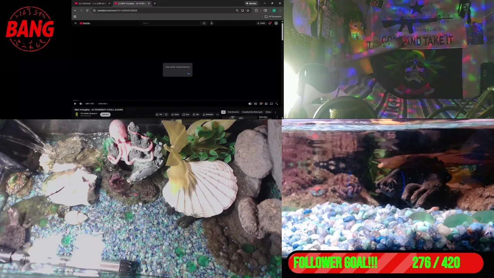Expand the 'In this video' chapters chevron
This screenshot has height=278, width=494.
coord(107,103)
